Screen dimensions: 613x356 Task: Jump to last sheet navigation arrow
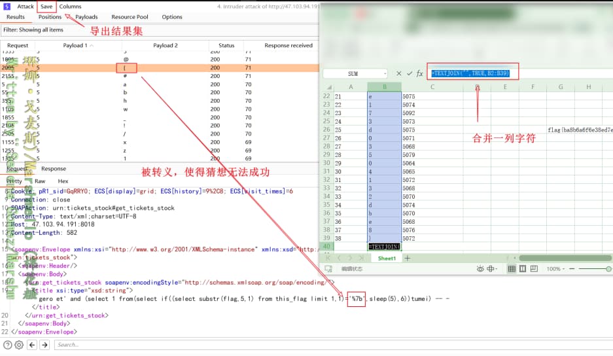pos(361,258)
